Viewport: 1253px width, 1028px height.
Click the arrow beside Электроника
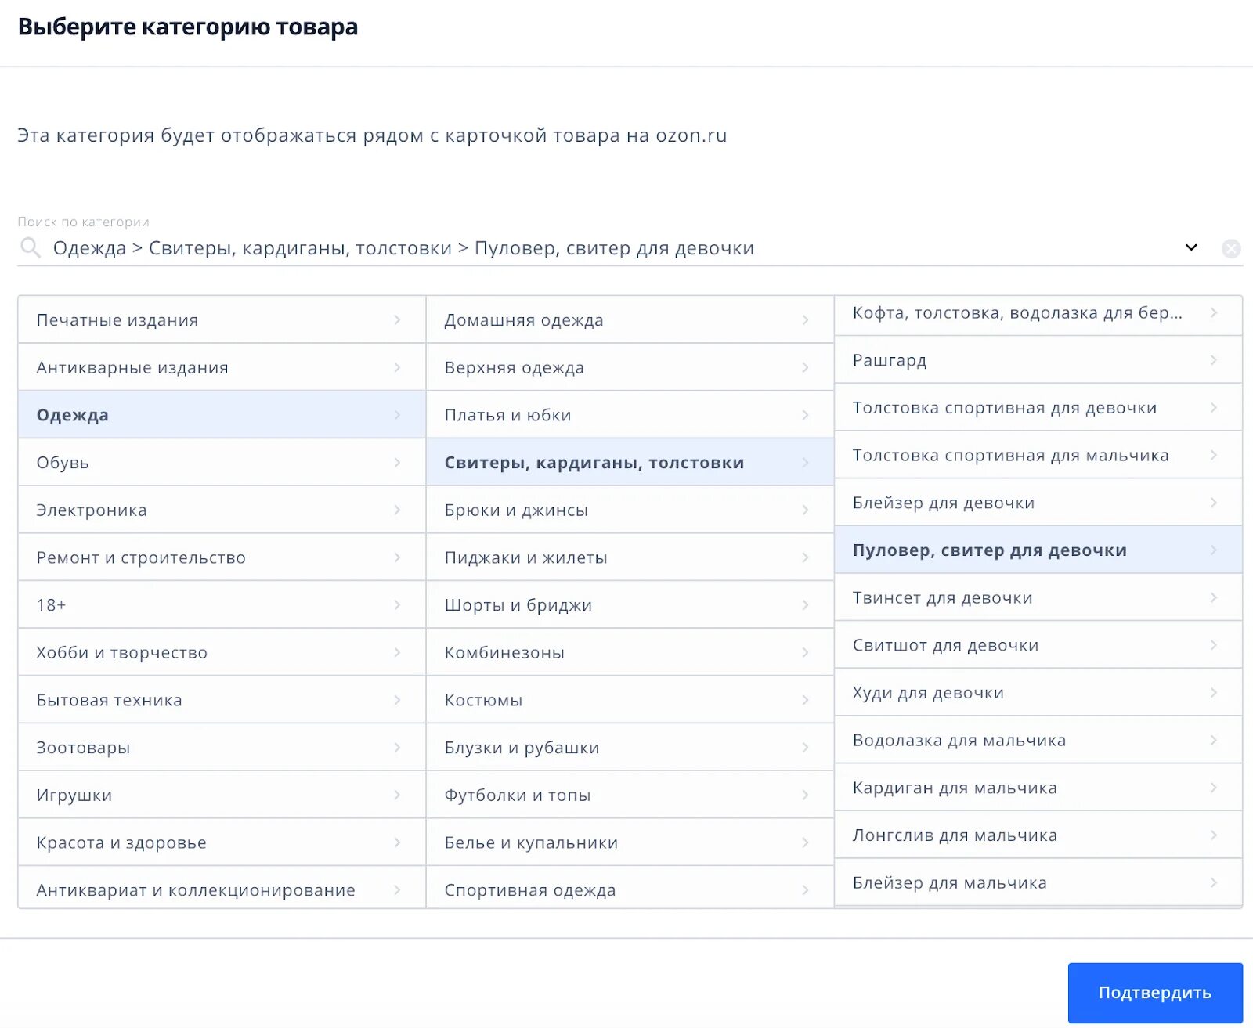click(x=398, y=510)
